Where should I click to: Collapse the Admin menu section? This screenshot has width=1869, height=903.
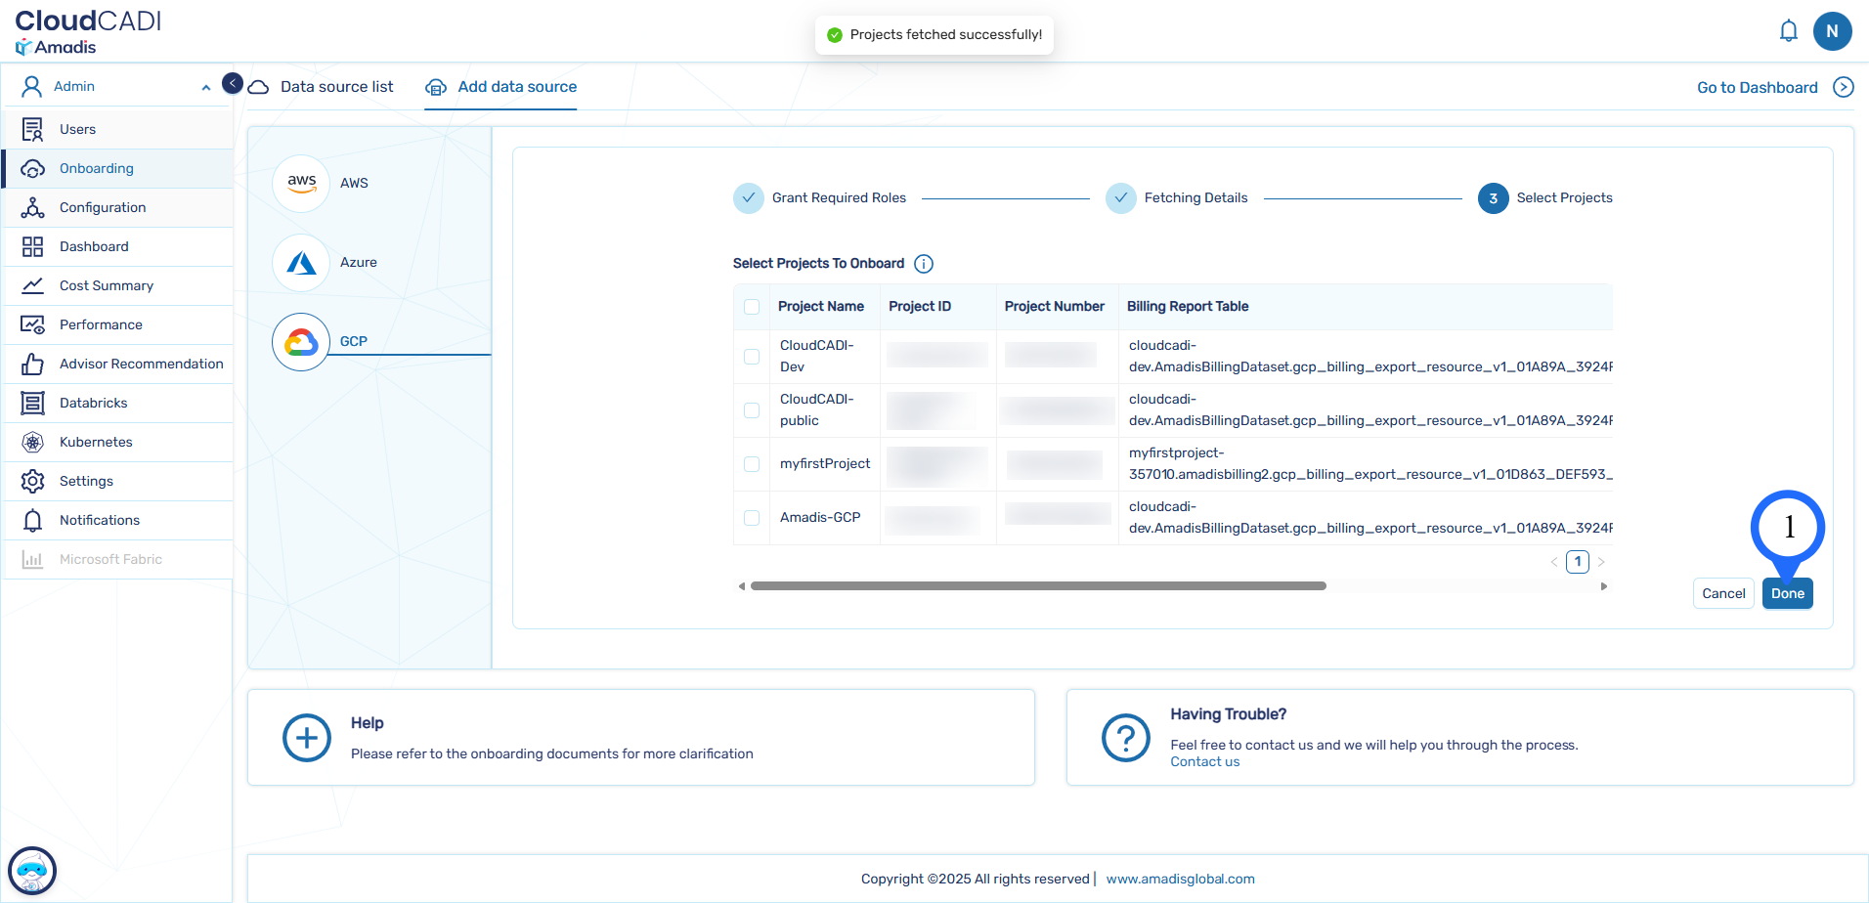(x=205, y=87)
